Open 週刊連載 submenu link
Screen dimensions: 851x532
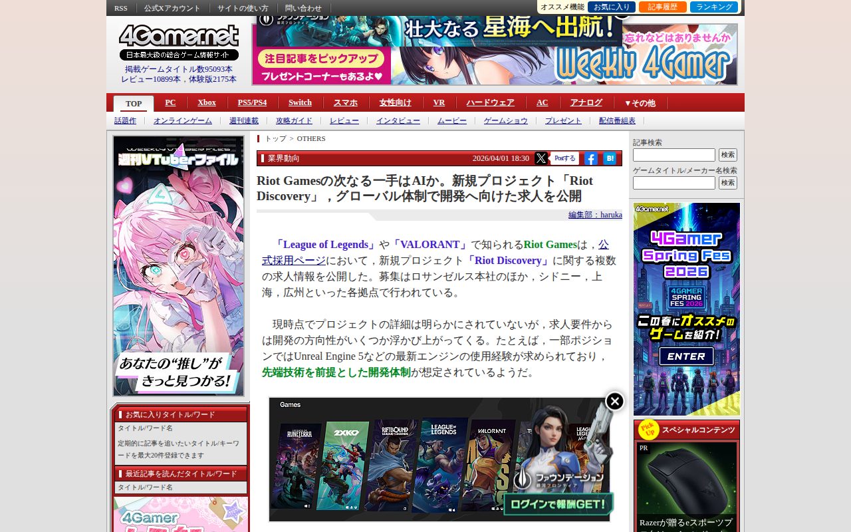point(244,120)
